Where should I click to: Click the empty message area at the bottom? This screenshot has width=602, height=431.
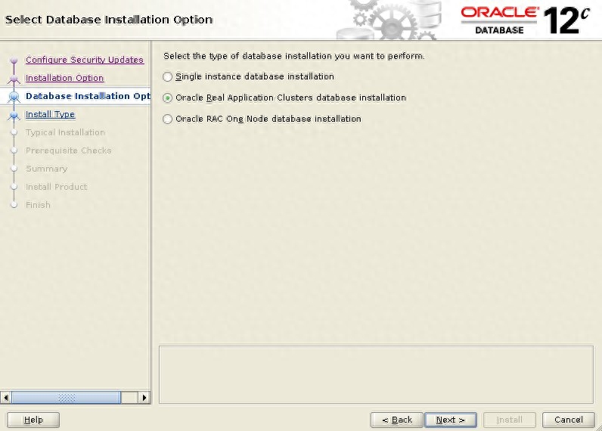376,374
